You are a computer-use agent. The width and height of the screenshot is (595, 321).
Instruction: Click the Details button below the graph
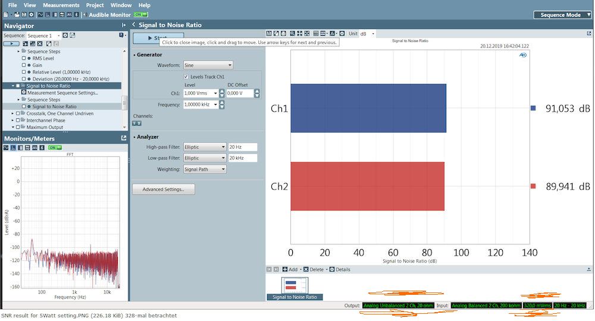[340, 269]
